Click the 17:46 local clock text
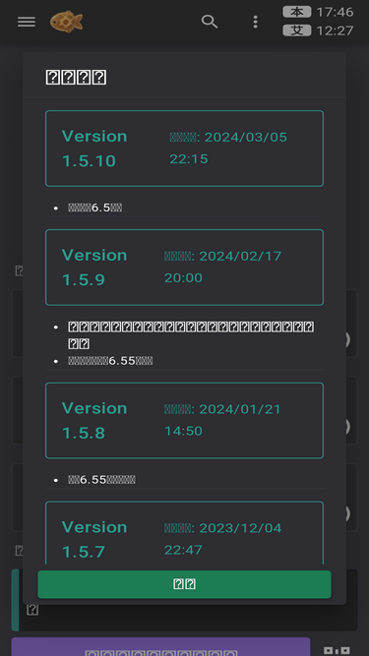The width and height of the screenshot is (369, 656). coord(335,12)
